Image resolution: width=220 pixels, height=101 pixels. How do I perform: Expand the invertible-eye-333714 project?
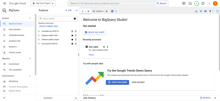(x=39, y=31)
